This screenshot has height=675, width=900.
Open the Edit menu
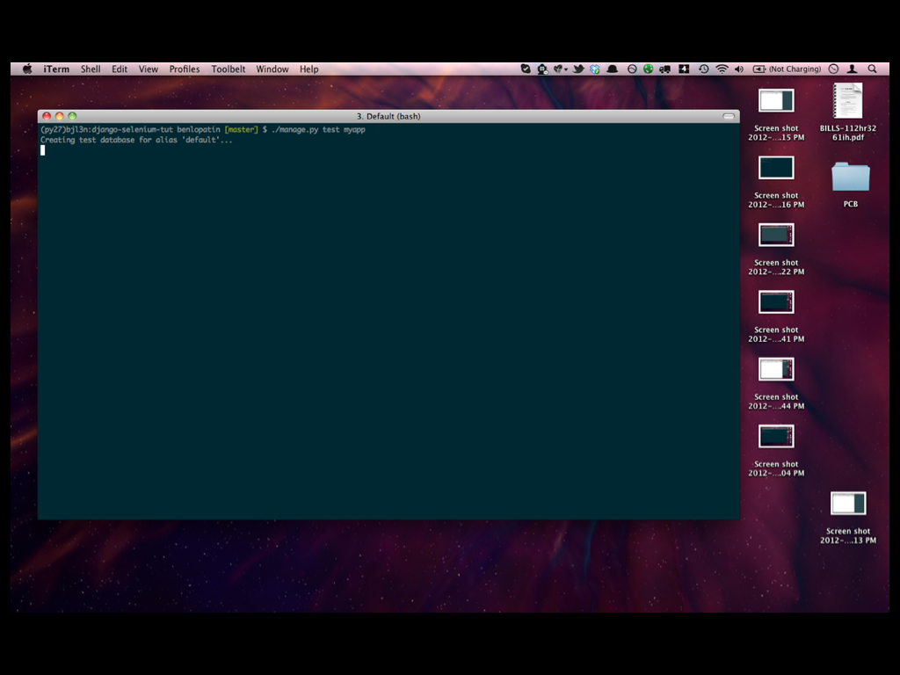pos(120,69)
